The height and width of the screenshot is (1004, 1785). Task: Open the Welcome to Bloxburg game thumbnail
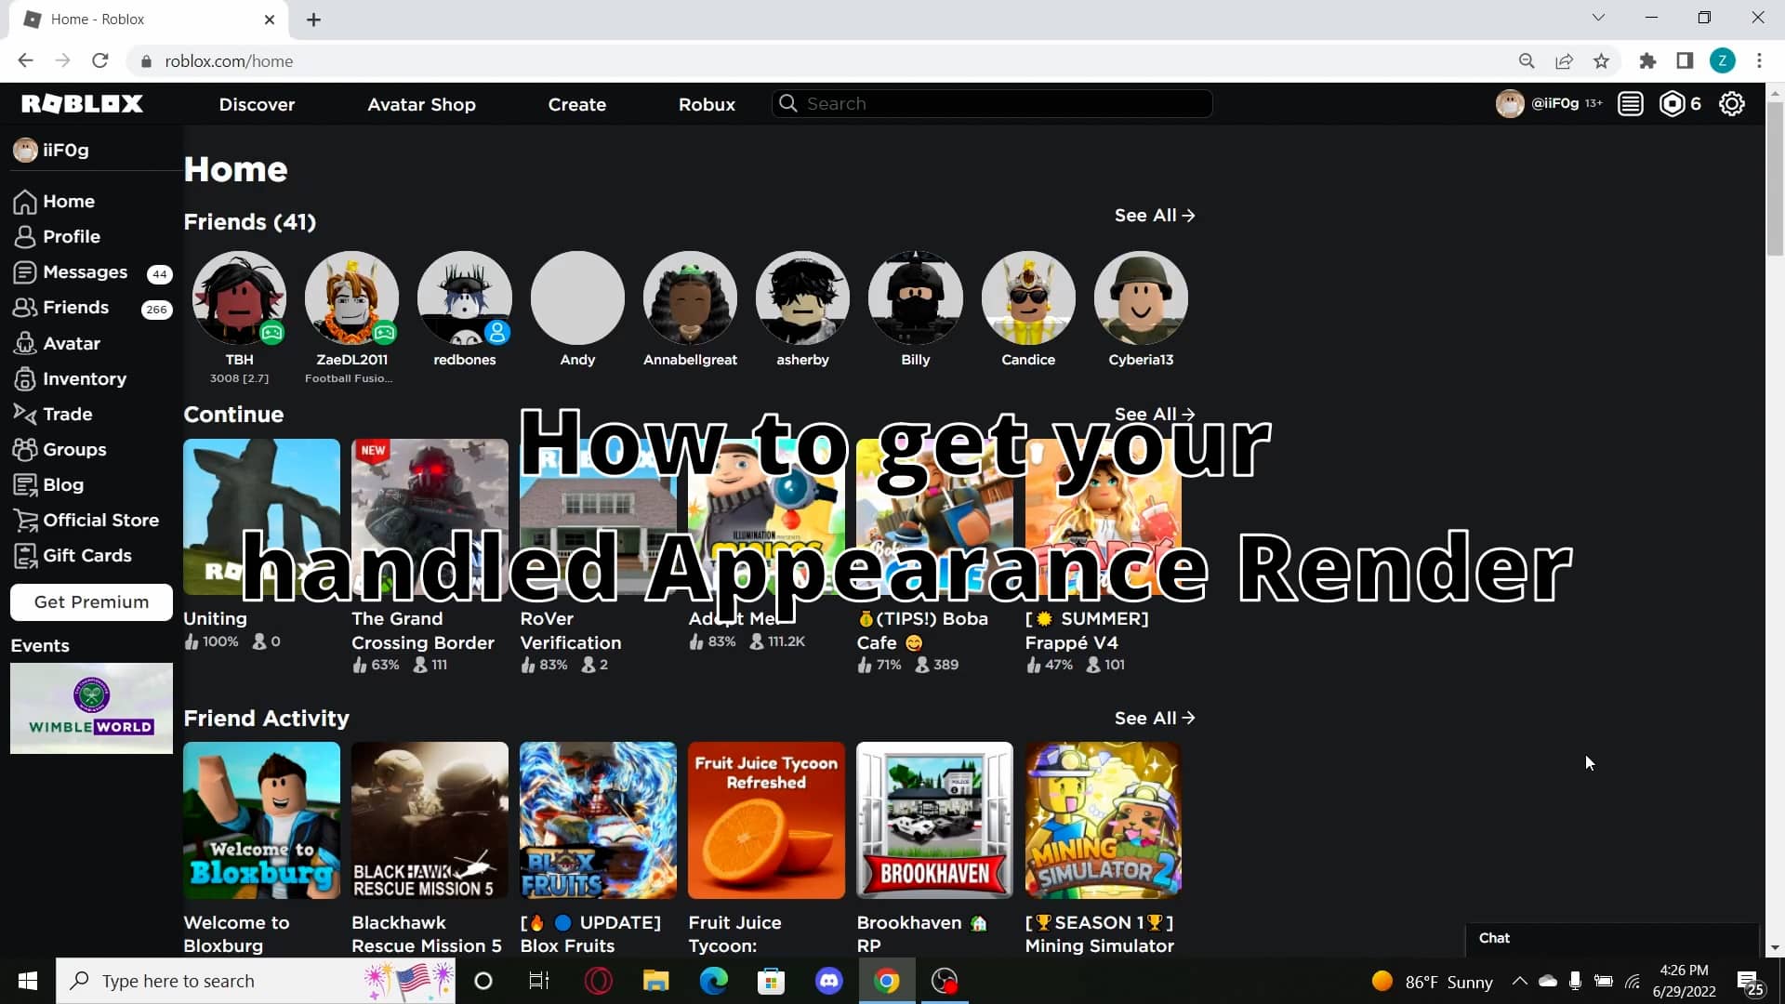tap(261, 820)
